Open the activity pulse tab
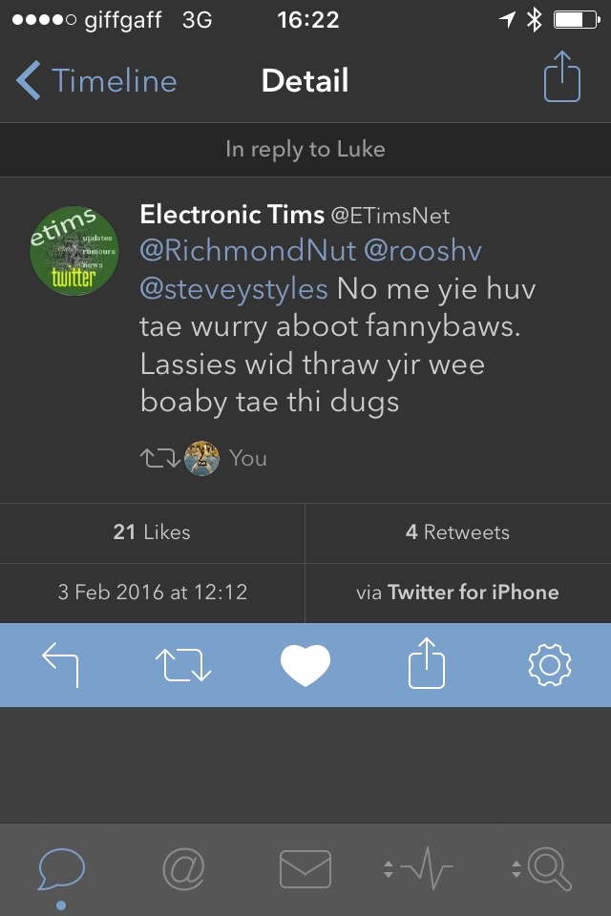611x916 pixels. pyautogui.click(x=417, y=869)
